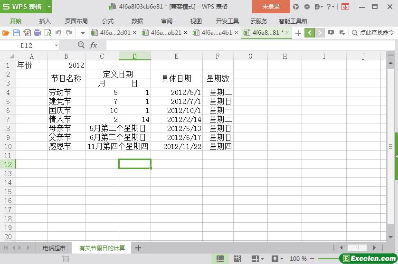Screen dimensions: 398x264
Task: Open the 插入 ribbon tab
Action: click(x=45, y=21)
